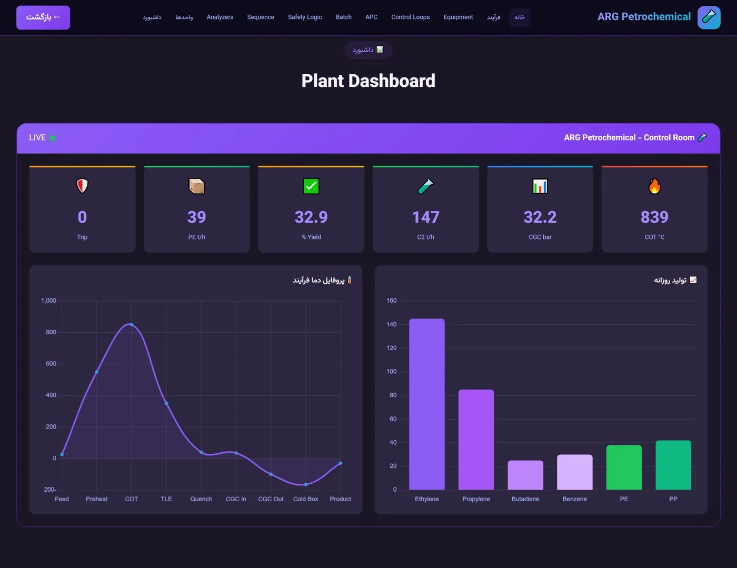
Task: Open Safety Logic from the navigation
Action: 305,17
